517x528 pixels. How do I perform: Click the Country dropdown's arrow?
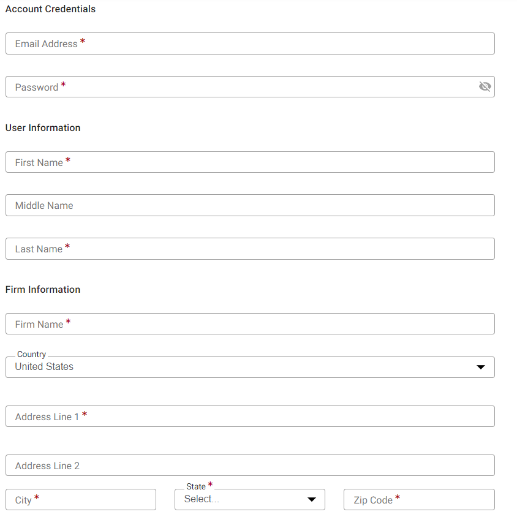coord(481,366)
